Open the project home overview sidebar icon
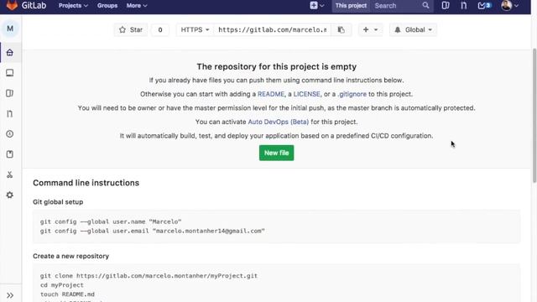Screen dimensions: 537x302 tap(10, 52)
